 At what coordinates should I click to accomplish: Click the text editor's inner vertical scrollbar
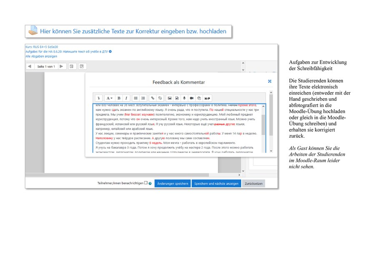click(x=263, y=125)
